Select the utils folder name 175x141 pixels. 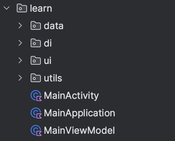point(53,78)
